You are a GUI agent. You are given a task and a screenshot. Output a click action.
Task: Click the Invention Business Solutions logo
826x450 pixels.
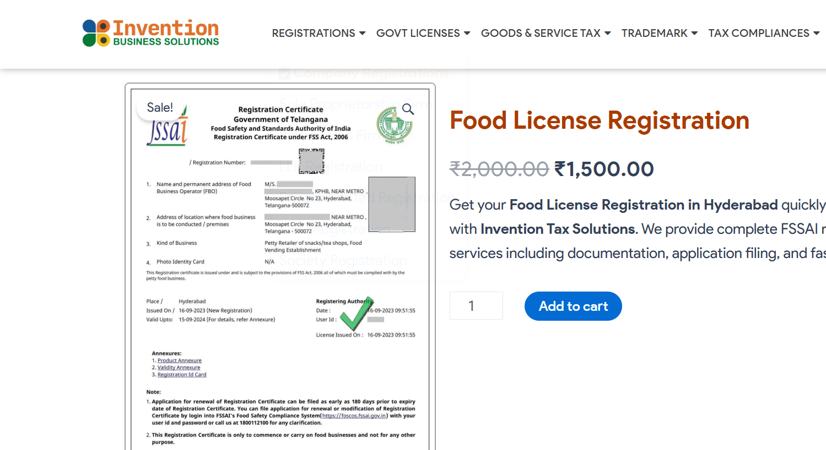click(150, 33)
